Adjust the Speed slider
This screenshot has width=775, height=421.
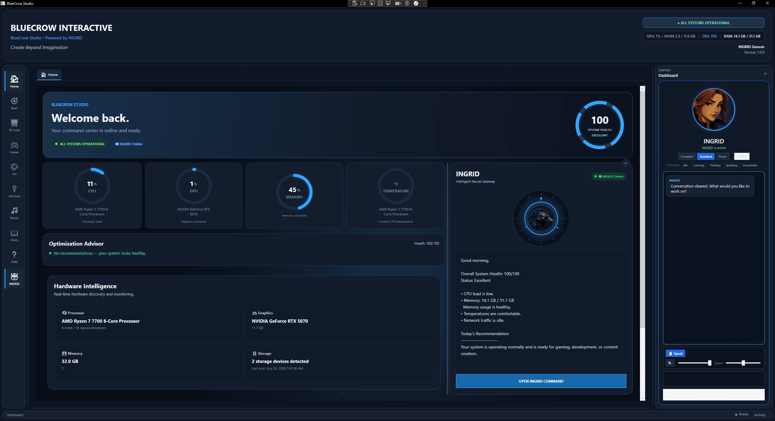[x=743, y=363]
